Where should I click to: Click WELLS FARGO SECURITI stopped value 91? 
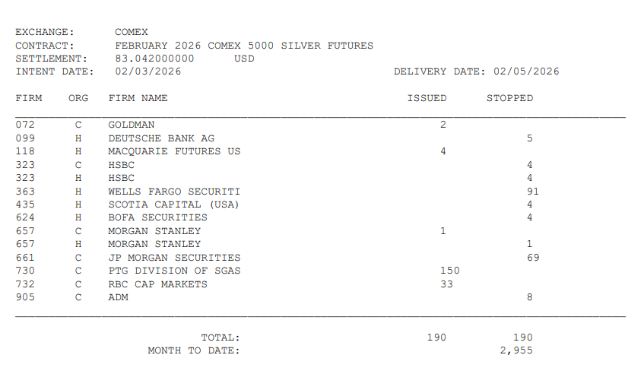[x=533, y=192]
